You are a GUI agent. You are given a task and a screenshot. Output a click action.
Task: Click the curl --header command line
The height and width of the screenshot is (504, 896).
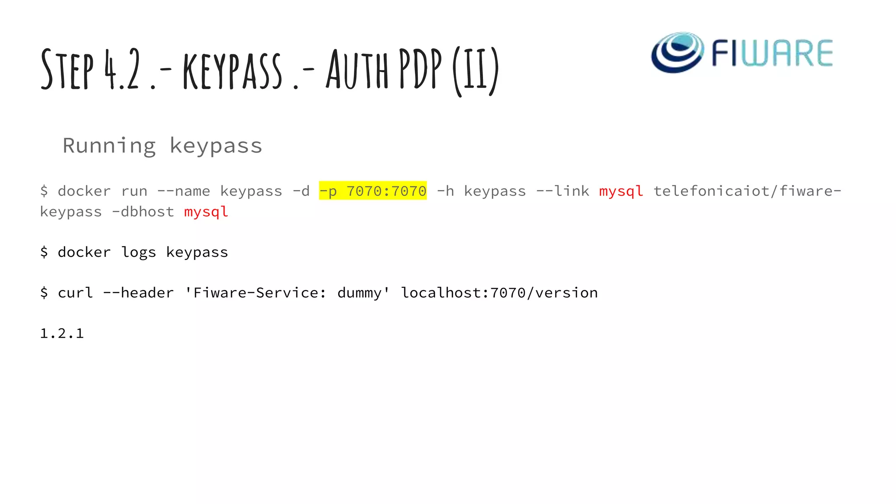319,292
